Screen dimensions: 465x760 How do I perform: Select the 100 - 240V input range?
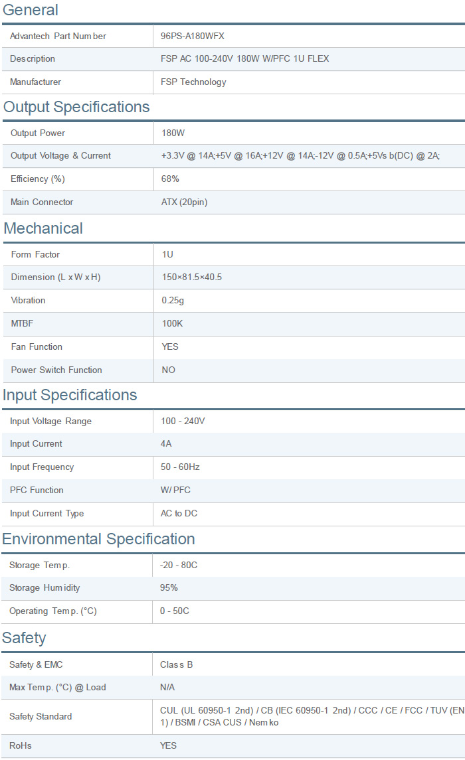click(183, 421)
